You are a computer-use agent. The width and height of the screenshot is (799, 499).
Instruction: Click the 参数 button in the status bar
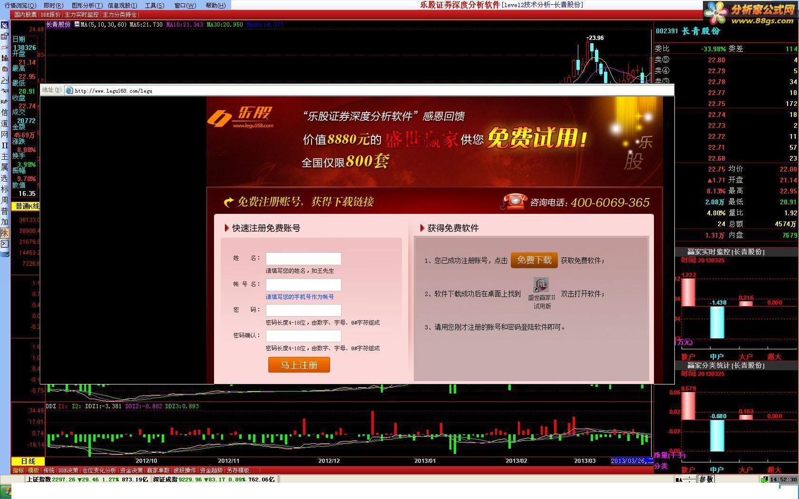pos(706,480)
